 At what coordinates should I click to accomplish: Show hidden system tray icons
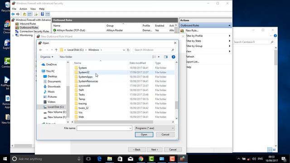click(239, 159)
